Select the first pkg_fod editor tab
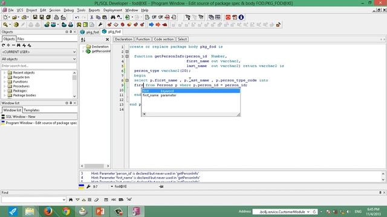This screenshot has width=387, height=217. tap(89, 32)
